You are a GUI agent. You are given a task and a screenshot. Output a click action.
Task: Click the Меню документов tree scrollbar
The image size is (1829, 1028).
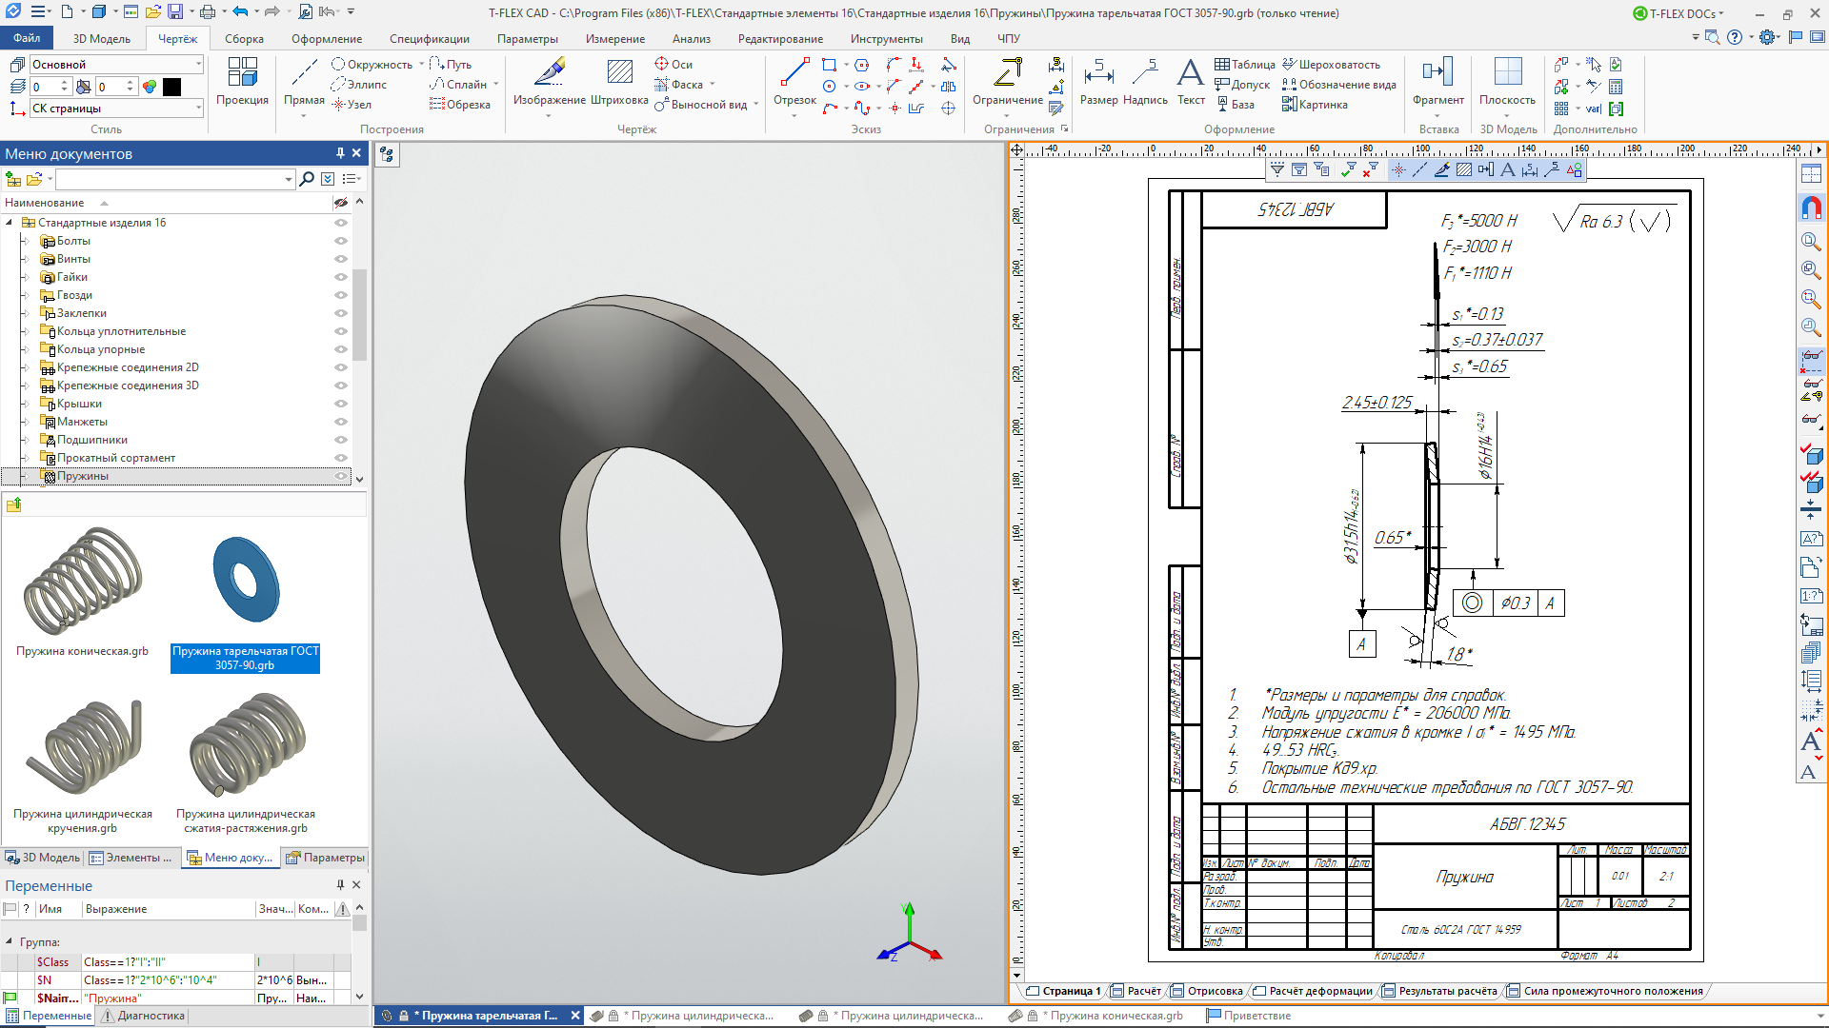[359, 314]
